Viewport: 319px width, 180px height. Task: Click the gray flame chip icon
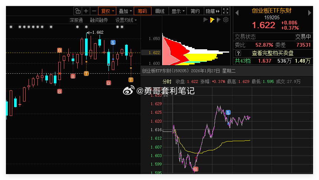[x=219, y=20]
